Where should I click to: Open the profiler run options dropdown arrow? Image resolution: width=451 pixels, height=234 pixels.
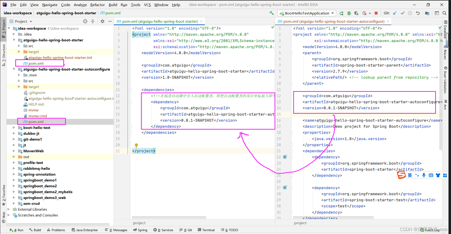click(x=370, y=14)
